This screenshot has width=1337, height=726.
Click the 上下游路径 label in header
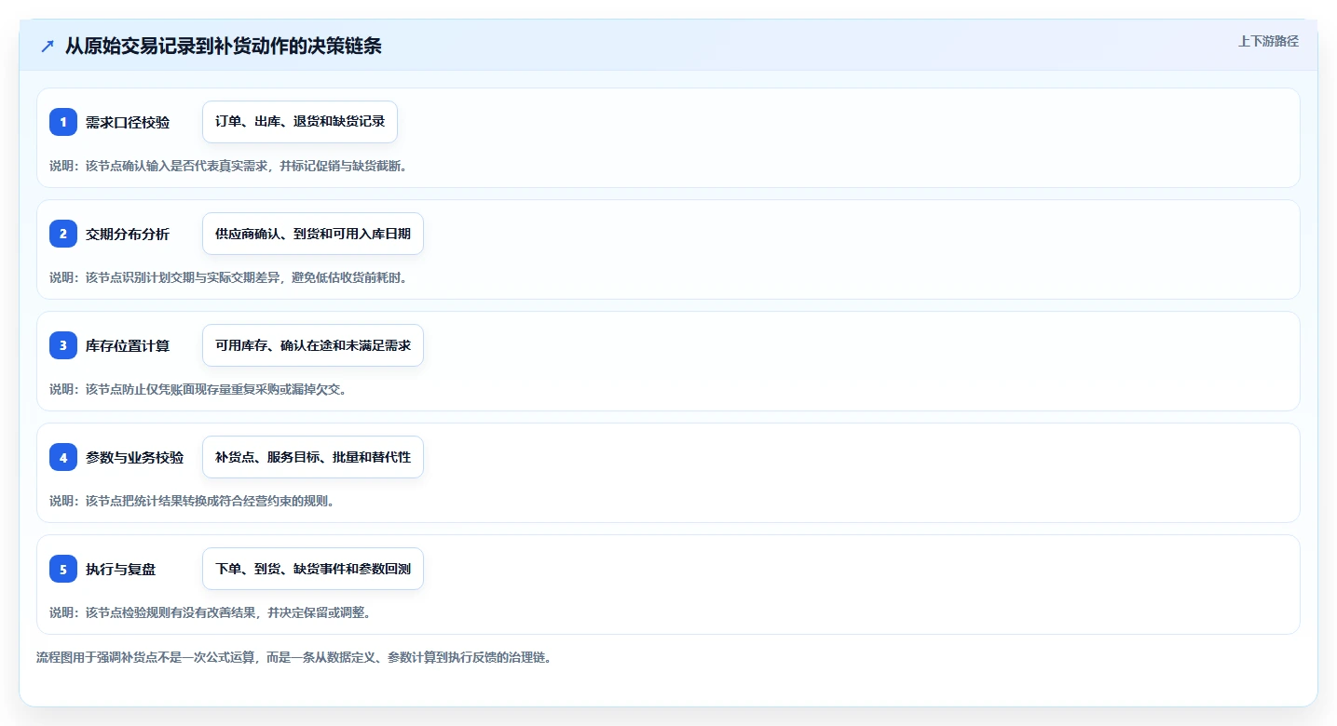click(1268, 41)
